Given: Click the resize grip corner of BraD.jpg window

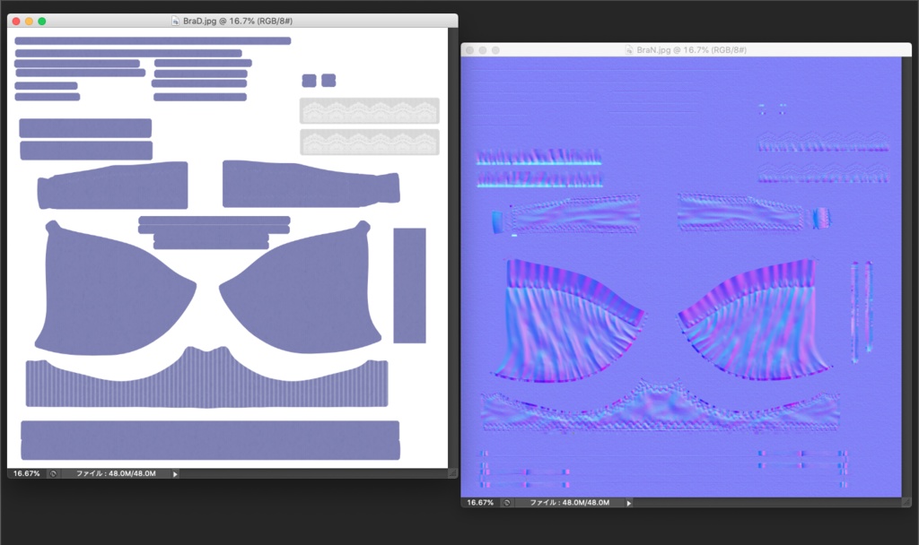Looking at the screenshot, I should (453, 473).
